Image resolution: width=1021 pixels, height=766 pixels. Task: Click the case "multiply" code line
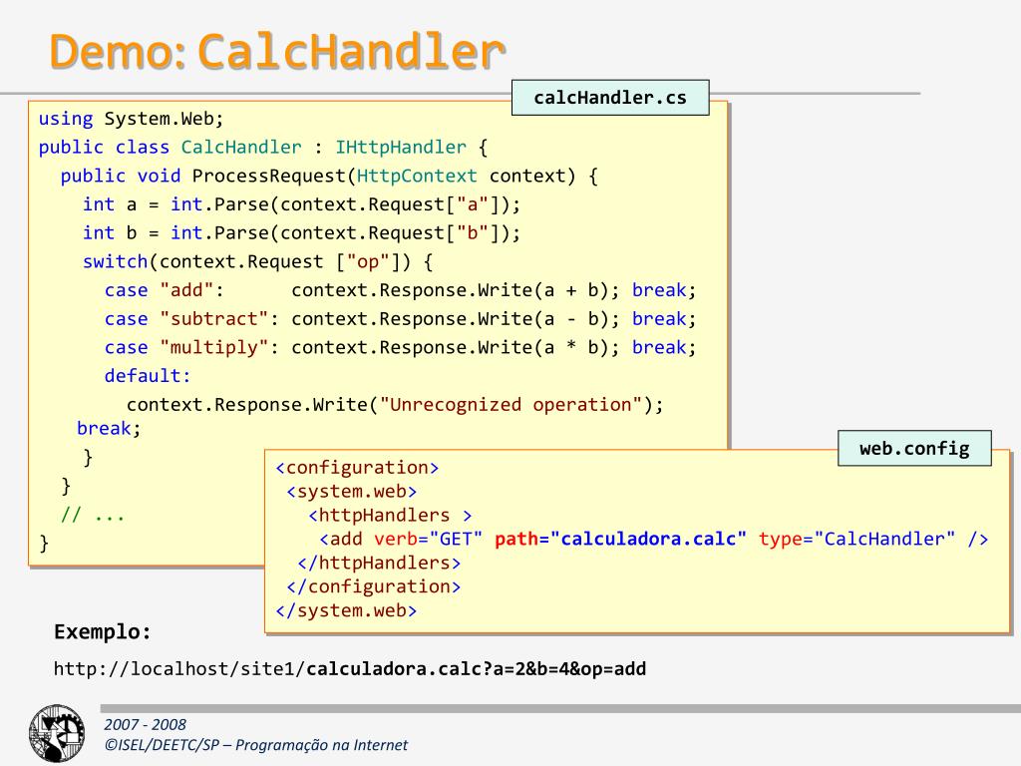tap(400, 348)
